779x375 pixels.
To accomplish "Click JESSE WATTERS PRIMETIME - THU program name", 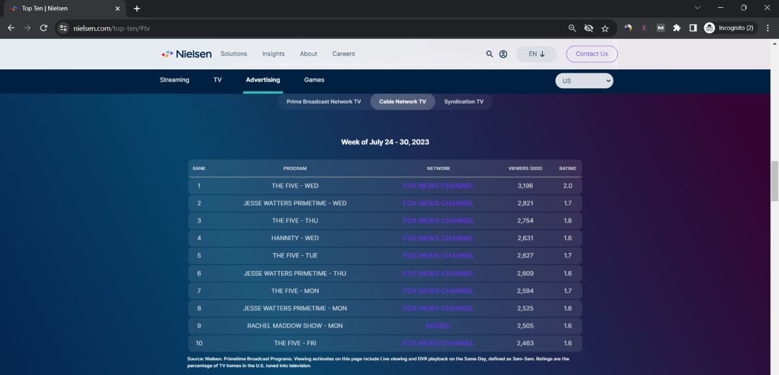I will click(x=295, y=273).
